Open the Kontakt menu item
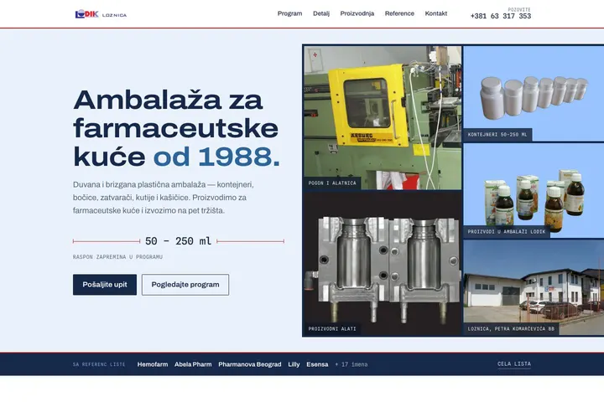604x402 pixels. pos(436,13)
